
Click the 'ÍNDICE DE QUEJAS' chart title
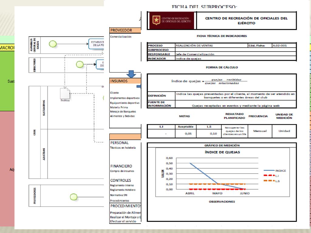point(222,152)
